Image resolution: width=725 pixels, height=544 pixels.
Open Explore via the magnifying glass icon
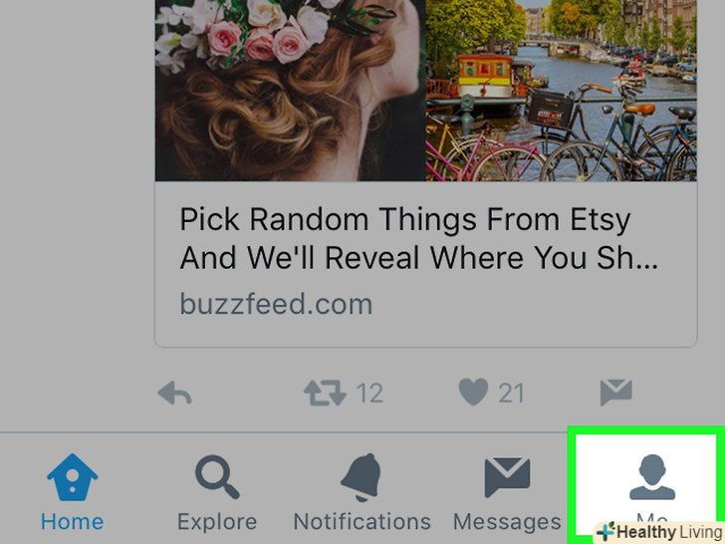[217, 477]
